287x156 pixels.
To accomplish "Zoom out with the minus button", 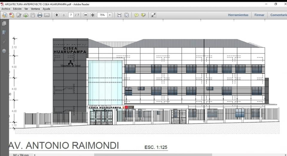I will click(x=86, y=15).
